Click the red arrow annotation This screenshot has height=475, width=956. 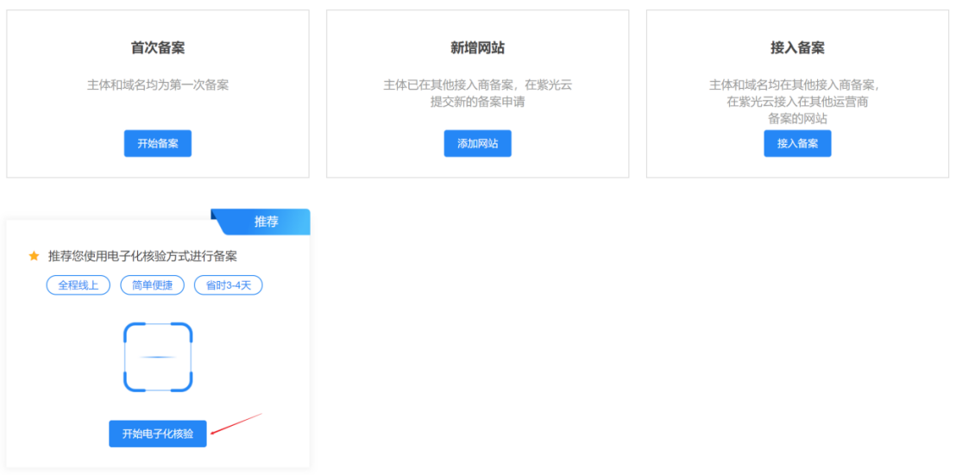click(x=236, y=423)
